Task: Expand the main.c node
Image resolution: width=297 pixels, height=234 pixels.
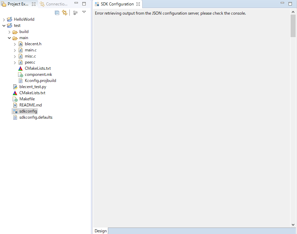Action: tap(15, 50)
